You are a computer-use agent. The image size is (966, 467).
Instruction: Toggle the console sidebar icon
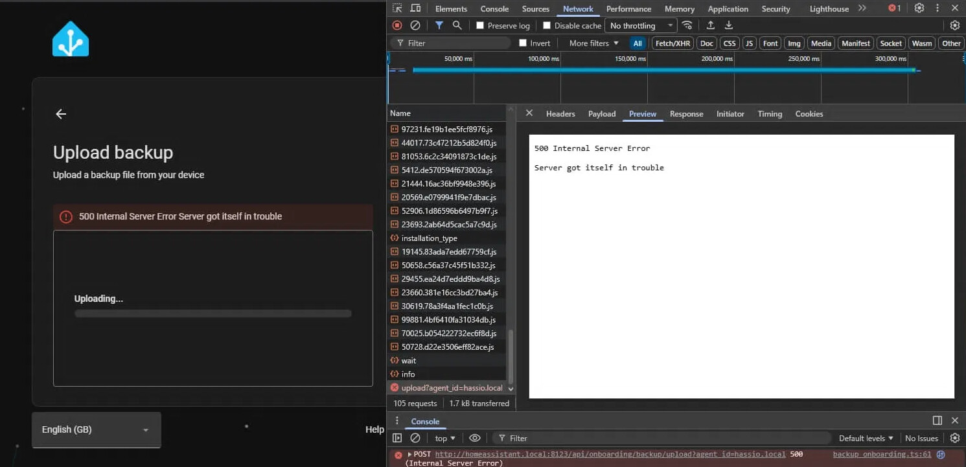397,438
